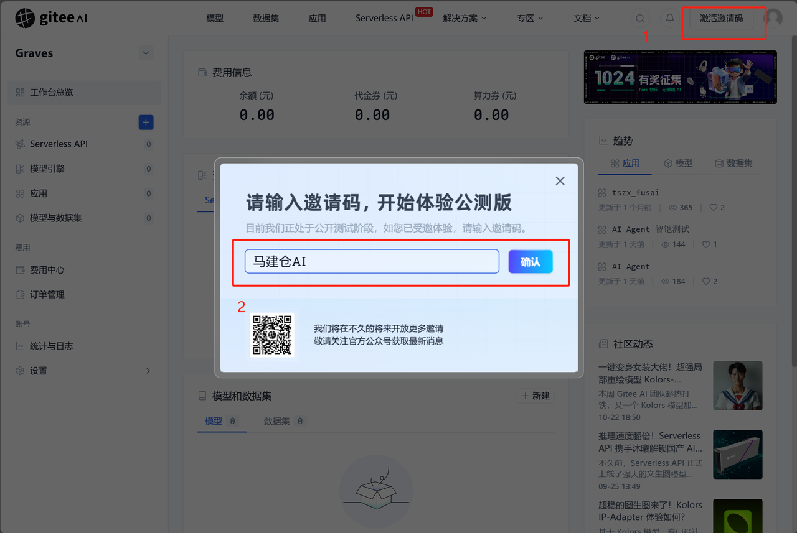Open the search icon in header

pos(640,19)
